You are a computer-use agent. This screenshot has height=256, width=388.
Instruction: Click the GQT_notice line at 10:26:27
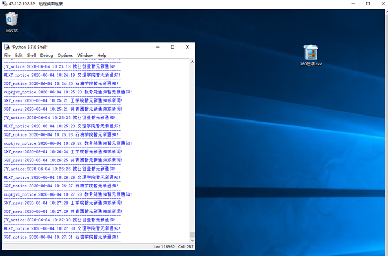click(61, 186)
